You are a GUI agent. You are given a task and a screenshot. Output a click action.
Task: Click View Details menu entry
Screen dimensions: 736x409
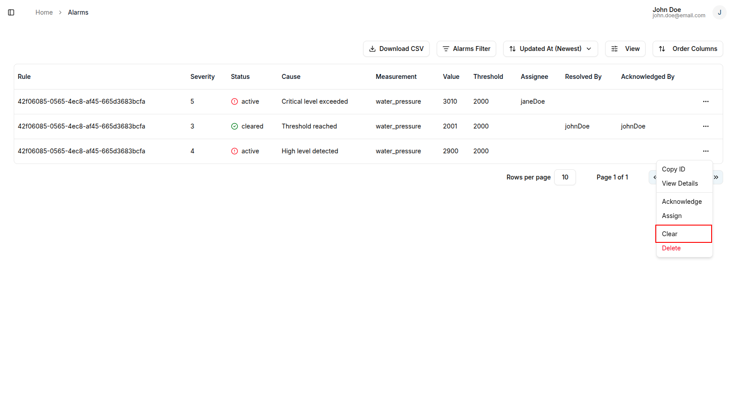click(x=680, y=183)
